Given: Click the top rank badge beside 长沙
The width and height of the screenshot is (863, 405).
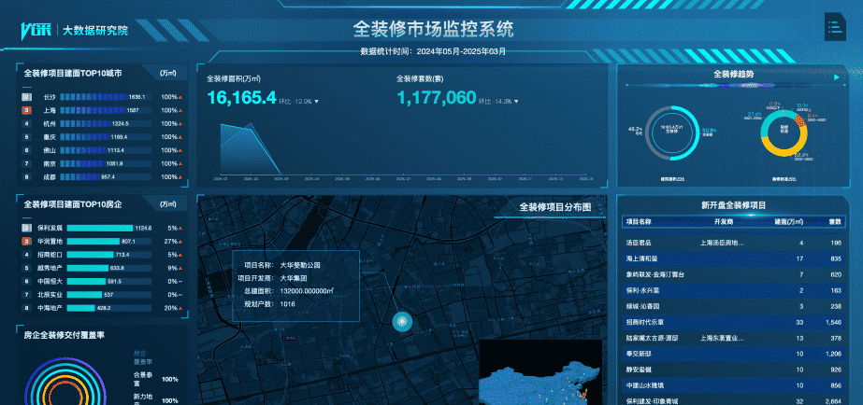Looking at the screenshot, I should 26,97.
